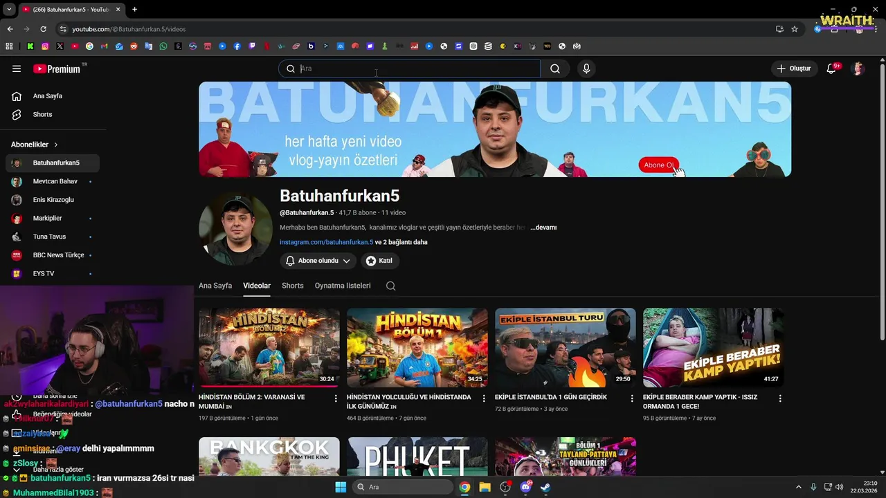Click the Windows taskbar search box
The width and height of the screenshot is (886, 498).
tap(402, 487)
